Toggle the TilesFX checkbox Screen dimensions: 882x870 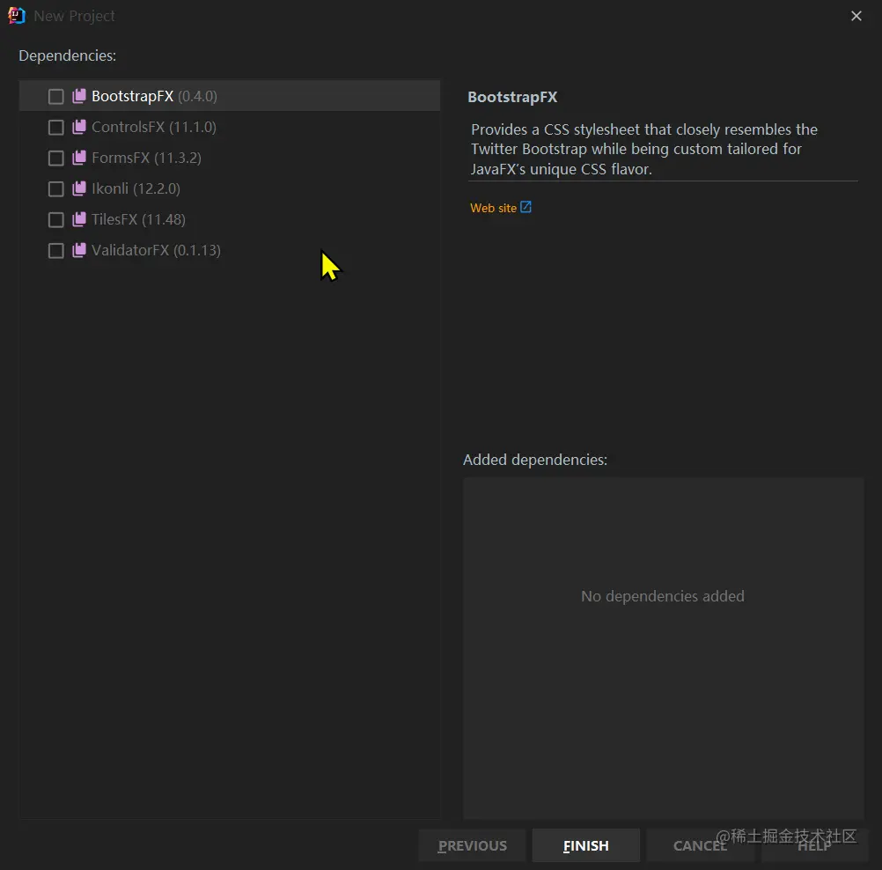[55, 219]
